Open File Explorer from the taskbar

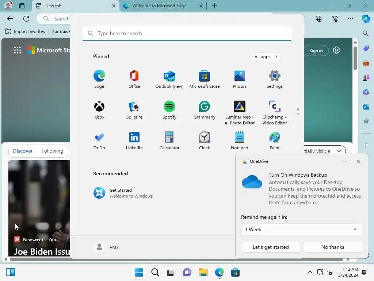click(x=203, y=272)
